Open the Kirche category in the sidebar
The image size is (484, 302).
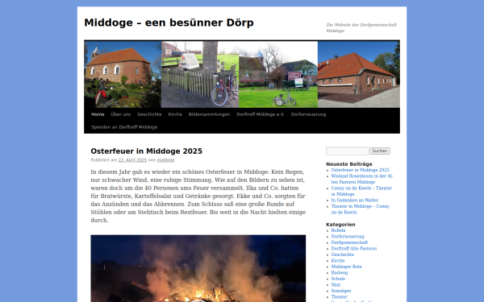338,261
